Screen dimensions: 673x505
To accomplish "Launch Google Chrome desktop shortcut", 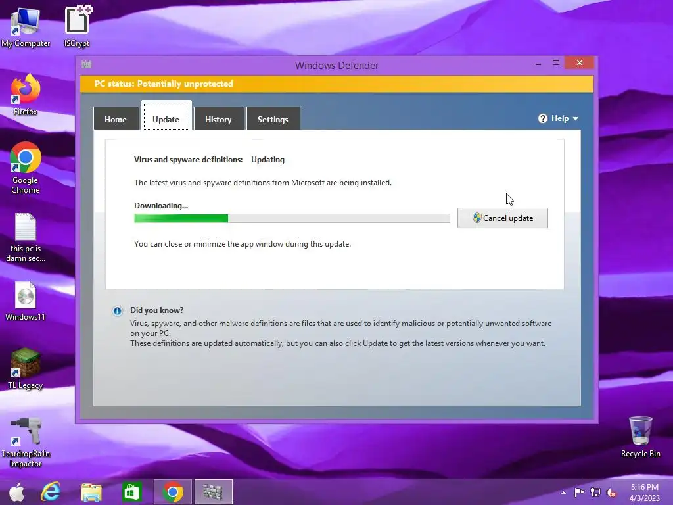I will tap(26, 168).
